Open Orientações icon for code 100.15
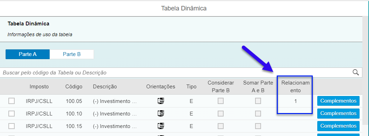369x136 pixels. (161, 126)
